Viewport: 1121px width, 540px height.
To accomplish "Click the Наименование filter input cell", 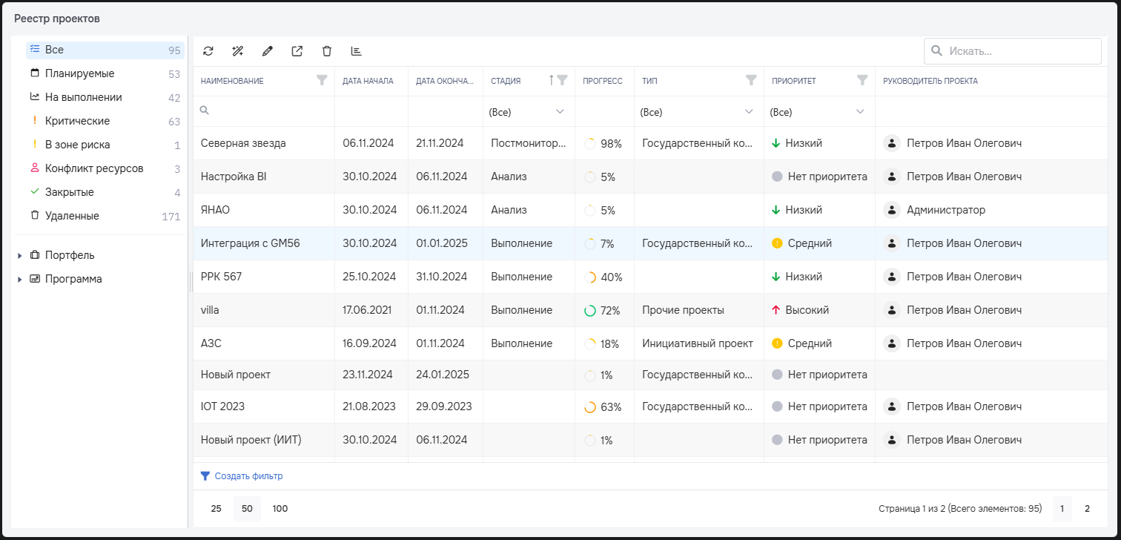I will [x=264, y=111].
